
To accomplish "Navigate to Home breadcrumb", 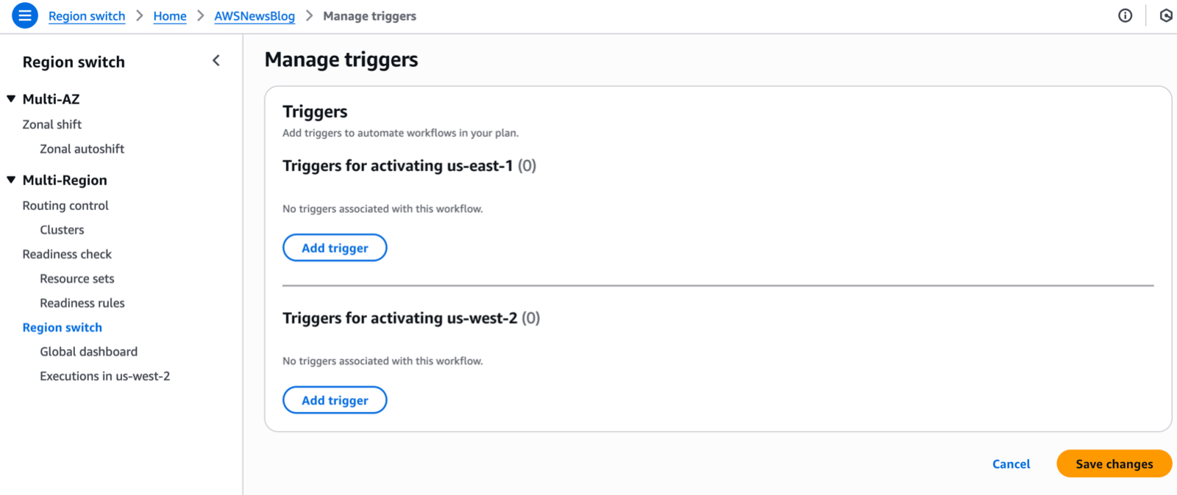I will coord(170,16).
